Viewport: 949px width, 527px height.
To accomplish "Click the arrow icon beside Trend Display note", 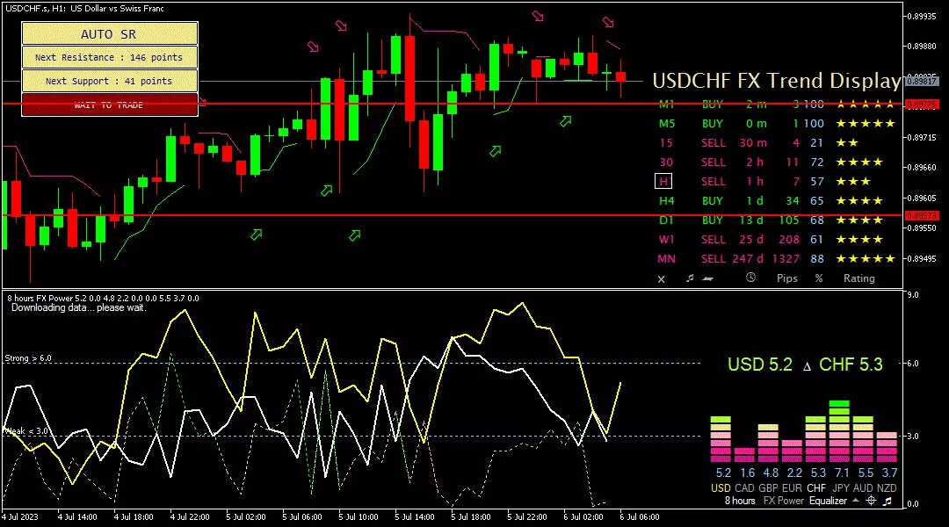I will pyautogui.click(x=708, y=278).
